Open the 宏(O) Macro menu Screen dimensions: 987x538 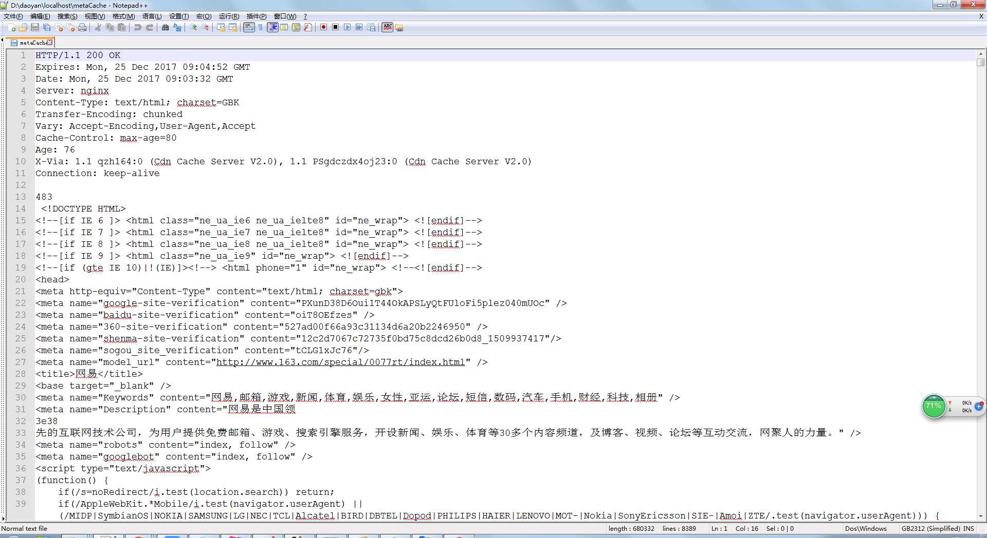tap(204, 16)
